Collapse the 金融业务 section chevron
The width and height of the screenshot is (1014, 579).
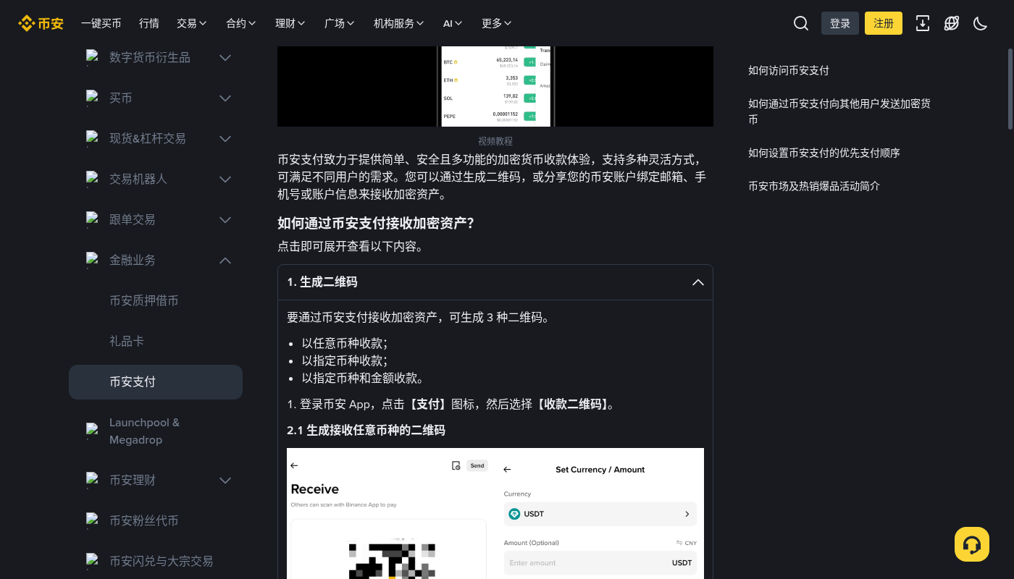pos(225,260)
